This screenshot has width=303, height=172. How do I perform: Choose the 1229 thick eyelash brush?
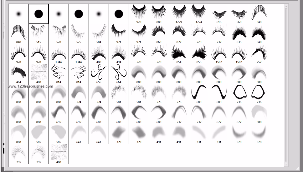coord(179,14)
